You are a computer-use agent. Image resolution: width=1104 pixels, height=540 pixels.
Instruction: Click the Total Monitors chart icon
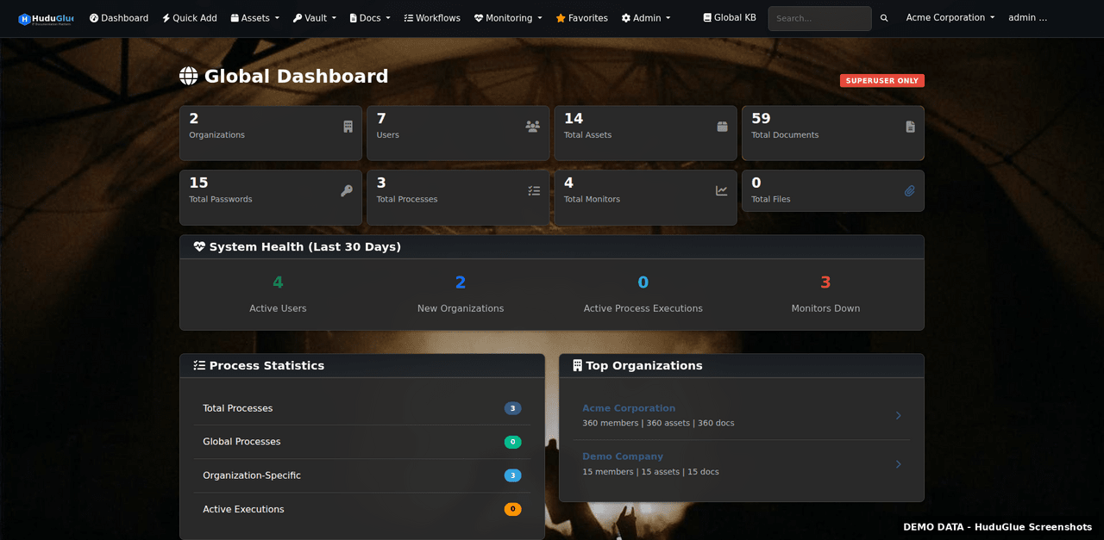point(722,191)
